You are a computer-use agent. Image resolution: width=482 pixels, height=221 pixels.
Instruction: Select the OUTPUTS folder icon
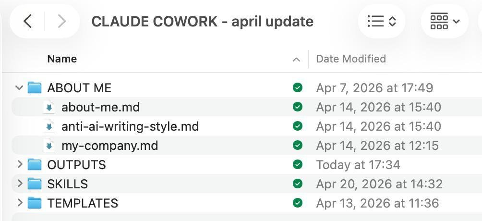[35, 164]
